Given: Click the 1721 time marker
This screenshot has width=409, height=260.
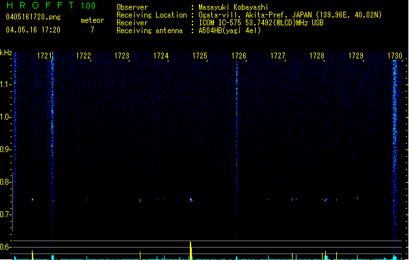Looking at the screenshot, I should (44, 56).
